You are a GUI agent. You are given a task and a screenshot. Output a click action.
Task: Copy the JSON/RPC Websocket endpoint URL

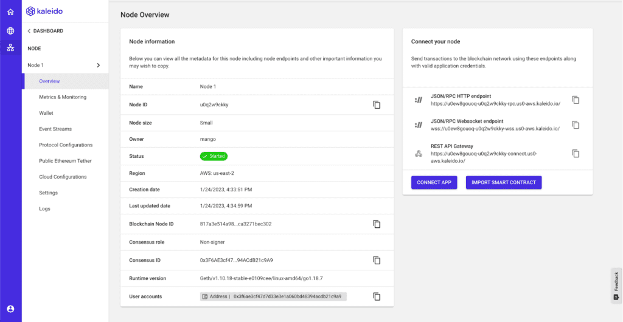[576, 125]
